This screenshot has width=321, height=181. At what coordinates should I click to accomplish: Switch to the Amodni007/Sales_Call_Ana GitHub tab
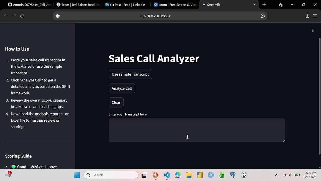30,5
